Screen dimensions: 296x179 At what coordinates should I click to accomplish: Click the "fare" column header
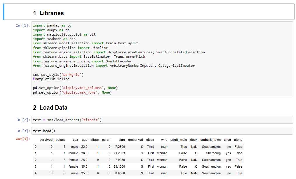[122, 140]
